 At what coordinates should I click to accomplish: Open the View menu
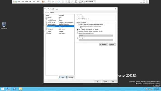(27, 2)
